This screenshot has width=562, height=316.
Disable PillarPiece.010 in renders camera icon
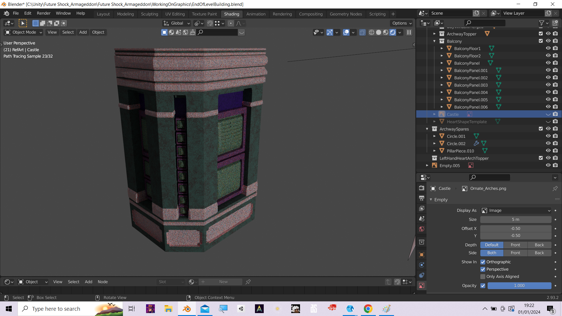pos(555,151)
